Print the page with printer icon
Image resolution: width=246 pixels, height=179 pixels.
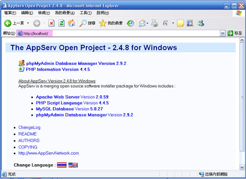coord(155,23)
